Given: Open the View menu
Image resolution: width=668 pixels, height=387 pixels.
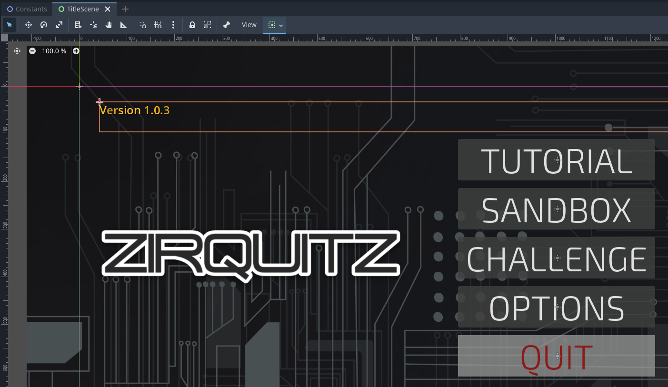Looking at the screenshot, I should click(x=249, y=25).
